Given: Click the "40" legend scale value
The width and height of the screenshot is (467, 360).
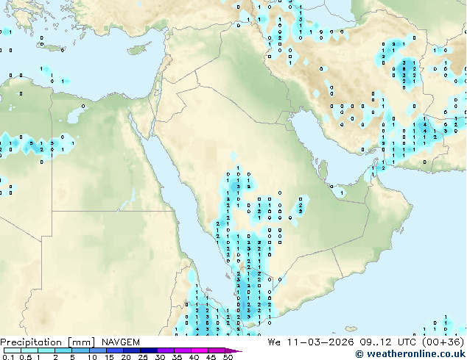Looking at the screenshot, I should pos(194,357).
